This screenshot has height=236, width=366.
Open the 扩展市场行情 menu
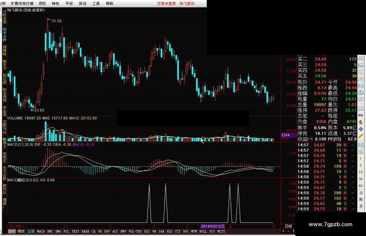pos(22,3)
